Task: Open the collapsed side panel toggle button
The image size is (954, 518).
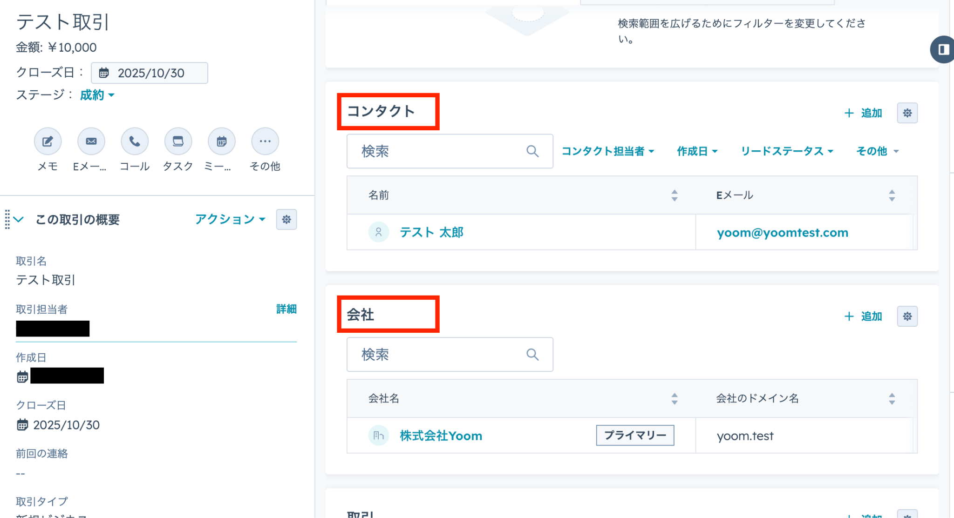Action: click(943, 49)
